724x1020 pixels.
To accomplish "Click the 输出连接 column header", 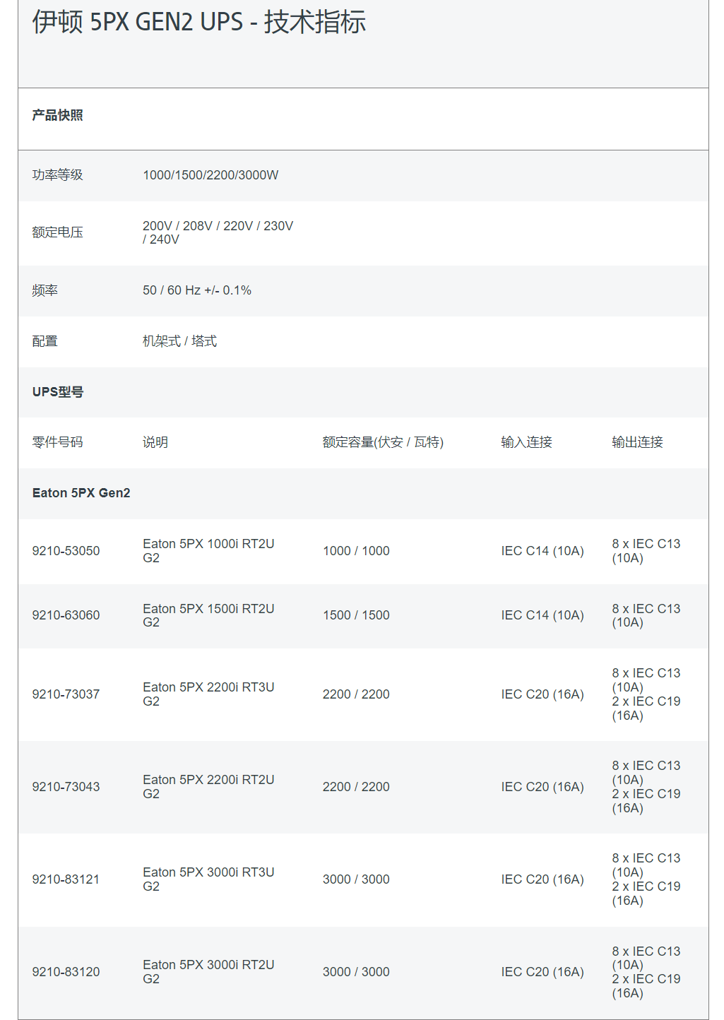I will click(637, 442).
